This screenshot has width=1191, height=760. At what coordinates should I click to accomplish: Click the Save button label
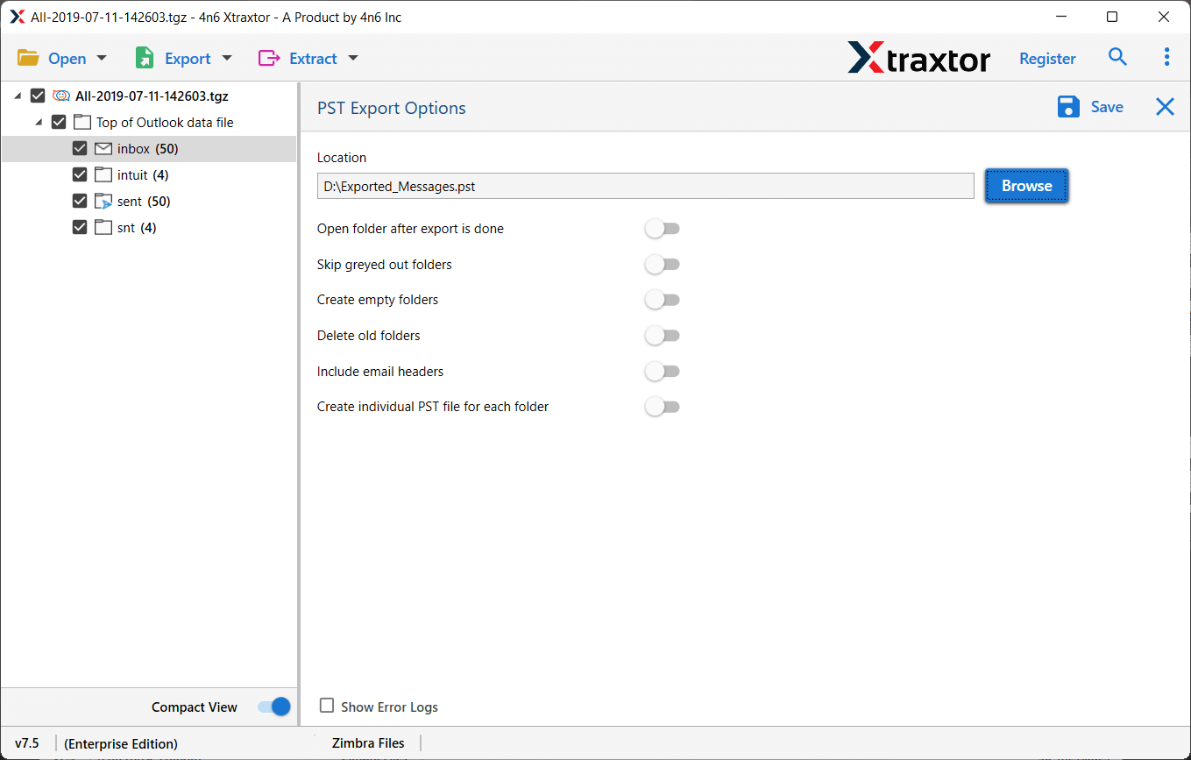1107,107
